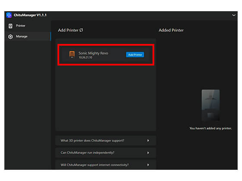Click the Added Printer heading

(171, 30)
